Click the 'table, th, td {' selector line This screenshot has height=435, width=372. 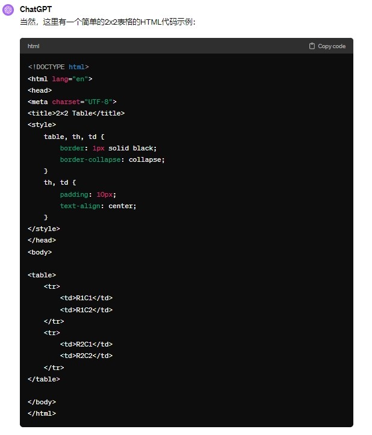(74, 137)
